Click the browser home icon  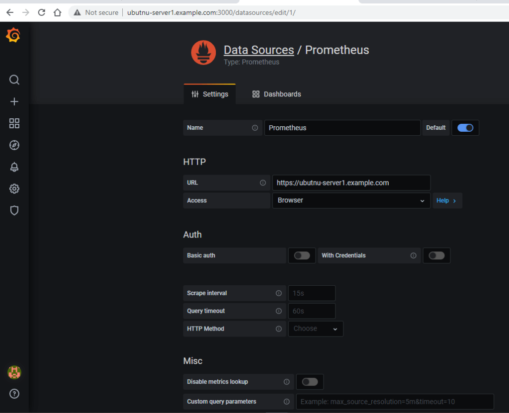click(x=58, y=12)
